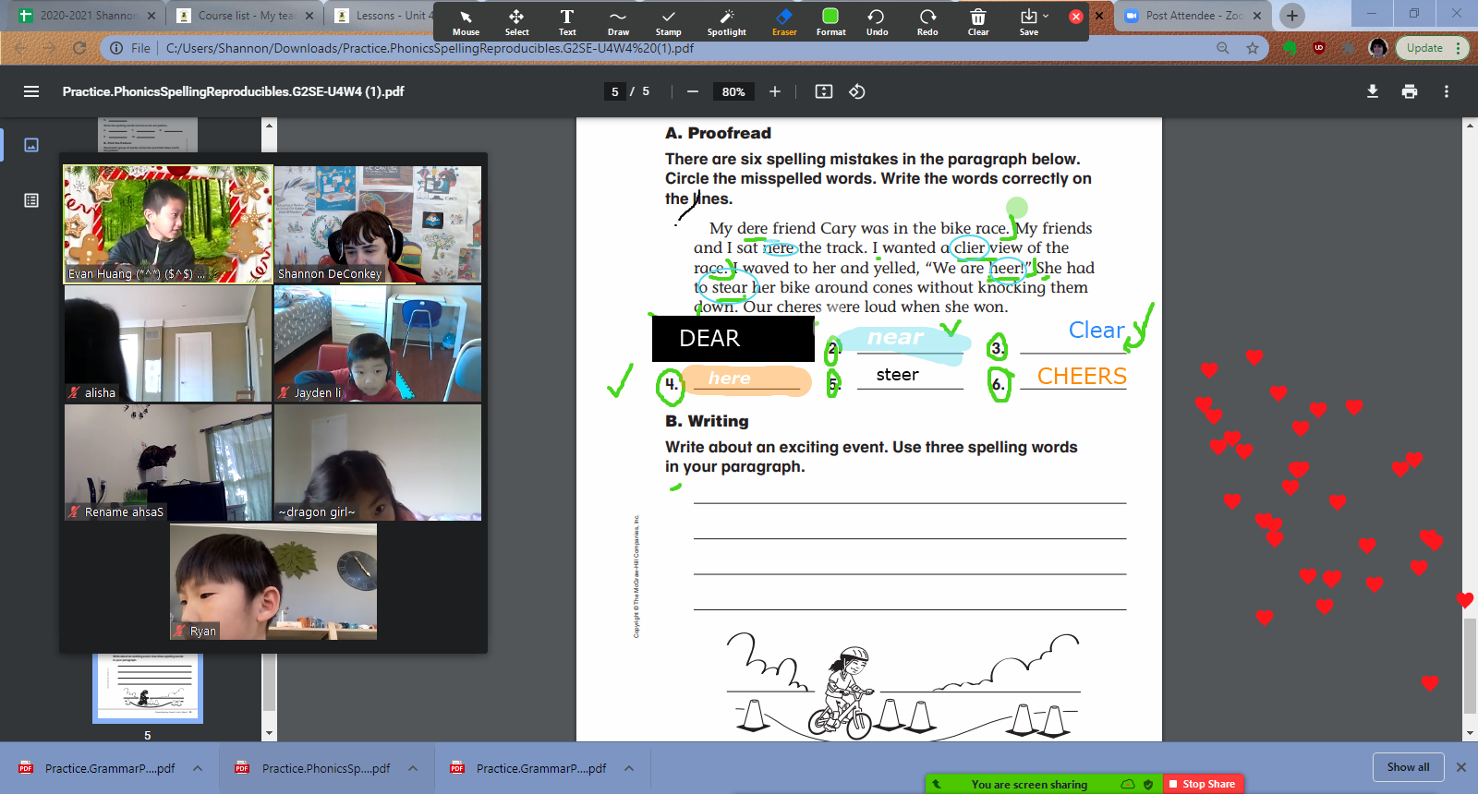The height and width of the screenshot is (794, 1478).
Task: Switch to 2020-2021 Shannon spreadsheet tab
Action: tap(88, 16)
